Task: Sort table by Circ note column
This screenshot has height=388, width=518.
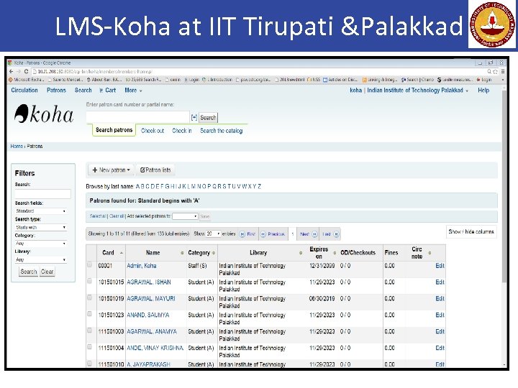Action: 419,253
